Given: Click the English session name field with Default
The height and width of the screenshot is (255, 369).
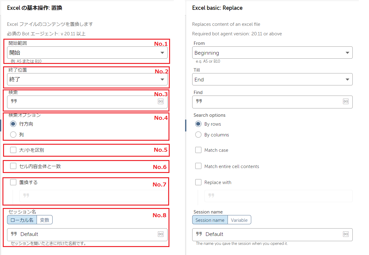Looking at the screenshot, I should pos(272,234).
